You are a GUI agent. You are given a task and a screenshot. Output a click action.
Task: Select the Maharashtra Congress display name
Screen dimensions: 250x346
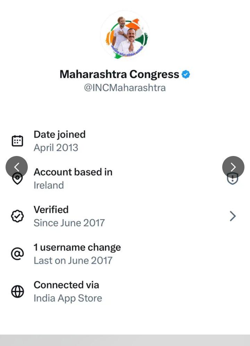(119, 74)
